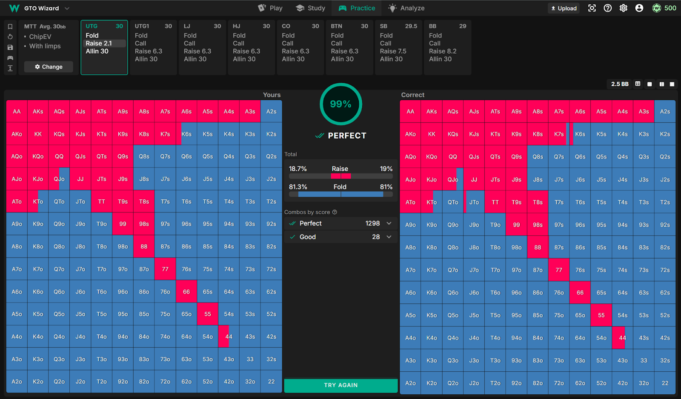681x399 pixels.
Task: Switch to split two-column layout view
Action: 661,84
